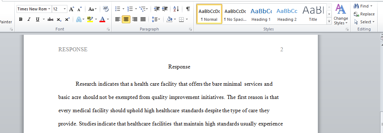383x133 pixels.
Task: Toggle bold formatting
Action: click(x=21, y=19)
